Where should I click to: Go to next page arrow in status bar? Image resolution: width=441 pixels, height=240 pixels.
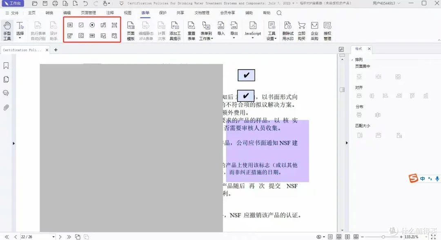(60, 237)
